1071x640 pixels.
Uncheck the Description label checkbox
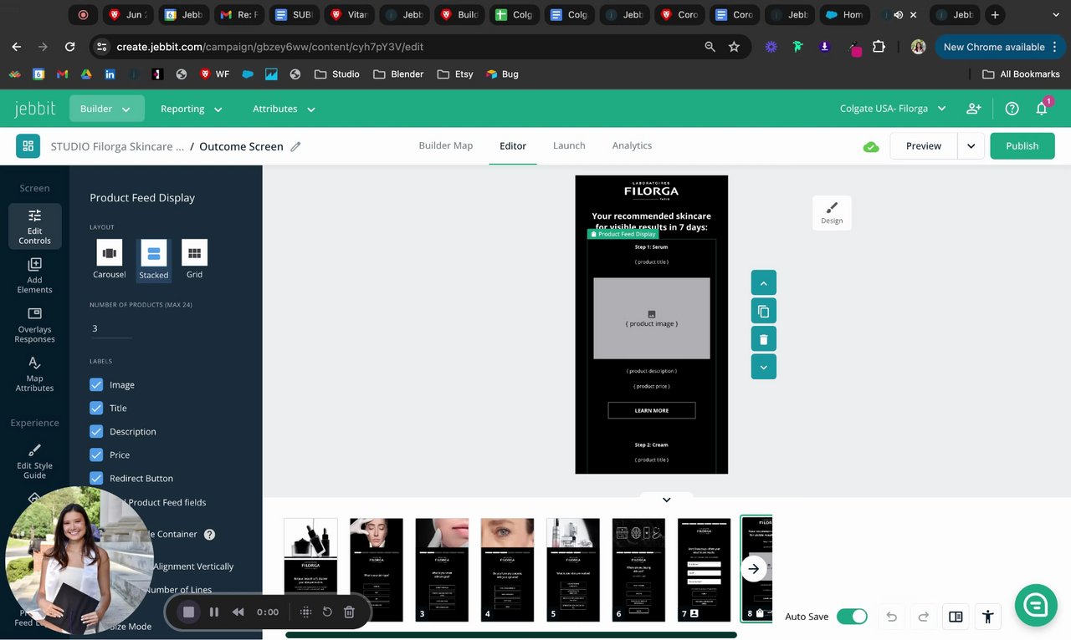[96, 431]
